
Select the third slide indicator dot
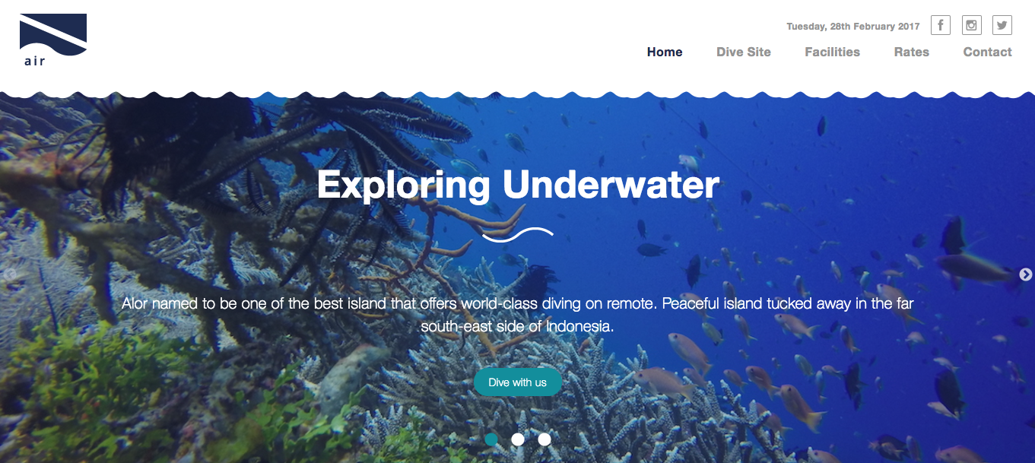[544, 439]
